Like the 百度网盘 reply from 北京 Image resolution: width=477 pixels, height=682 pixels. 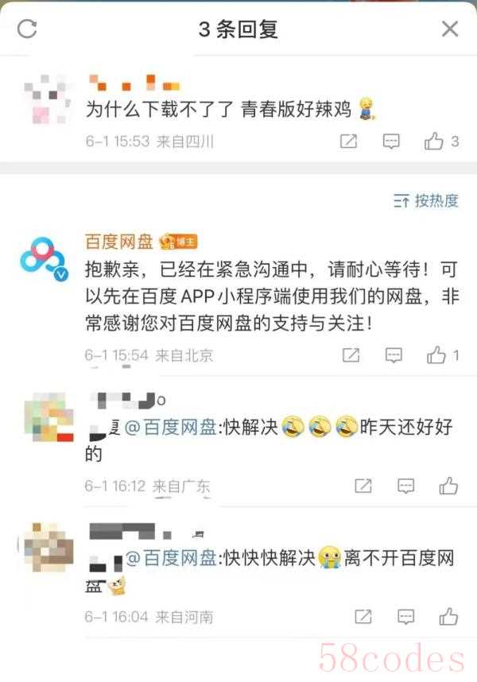coord(443,355)
